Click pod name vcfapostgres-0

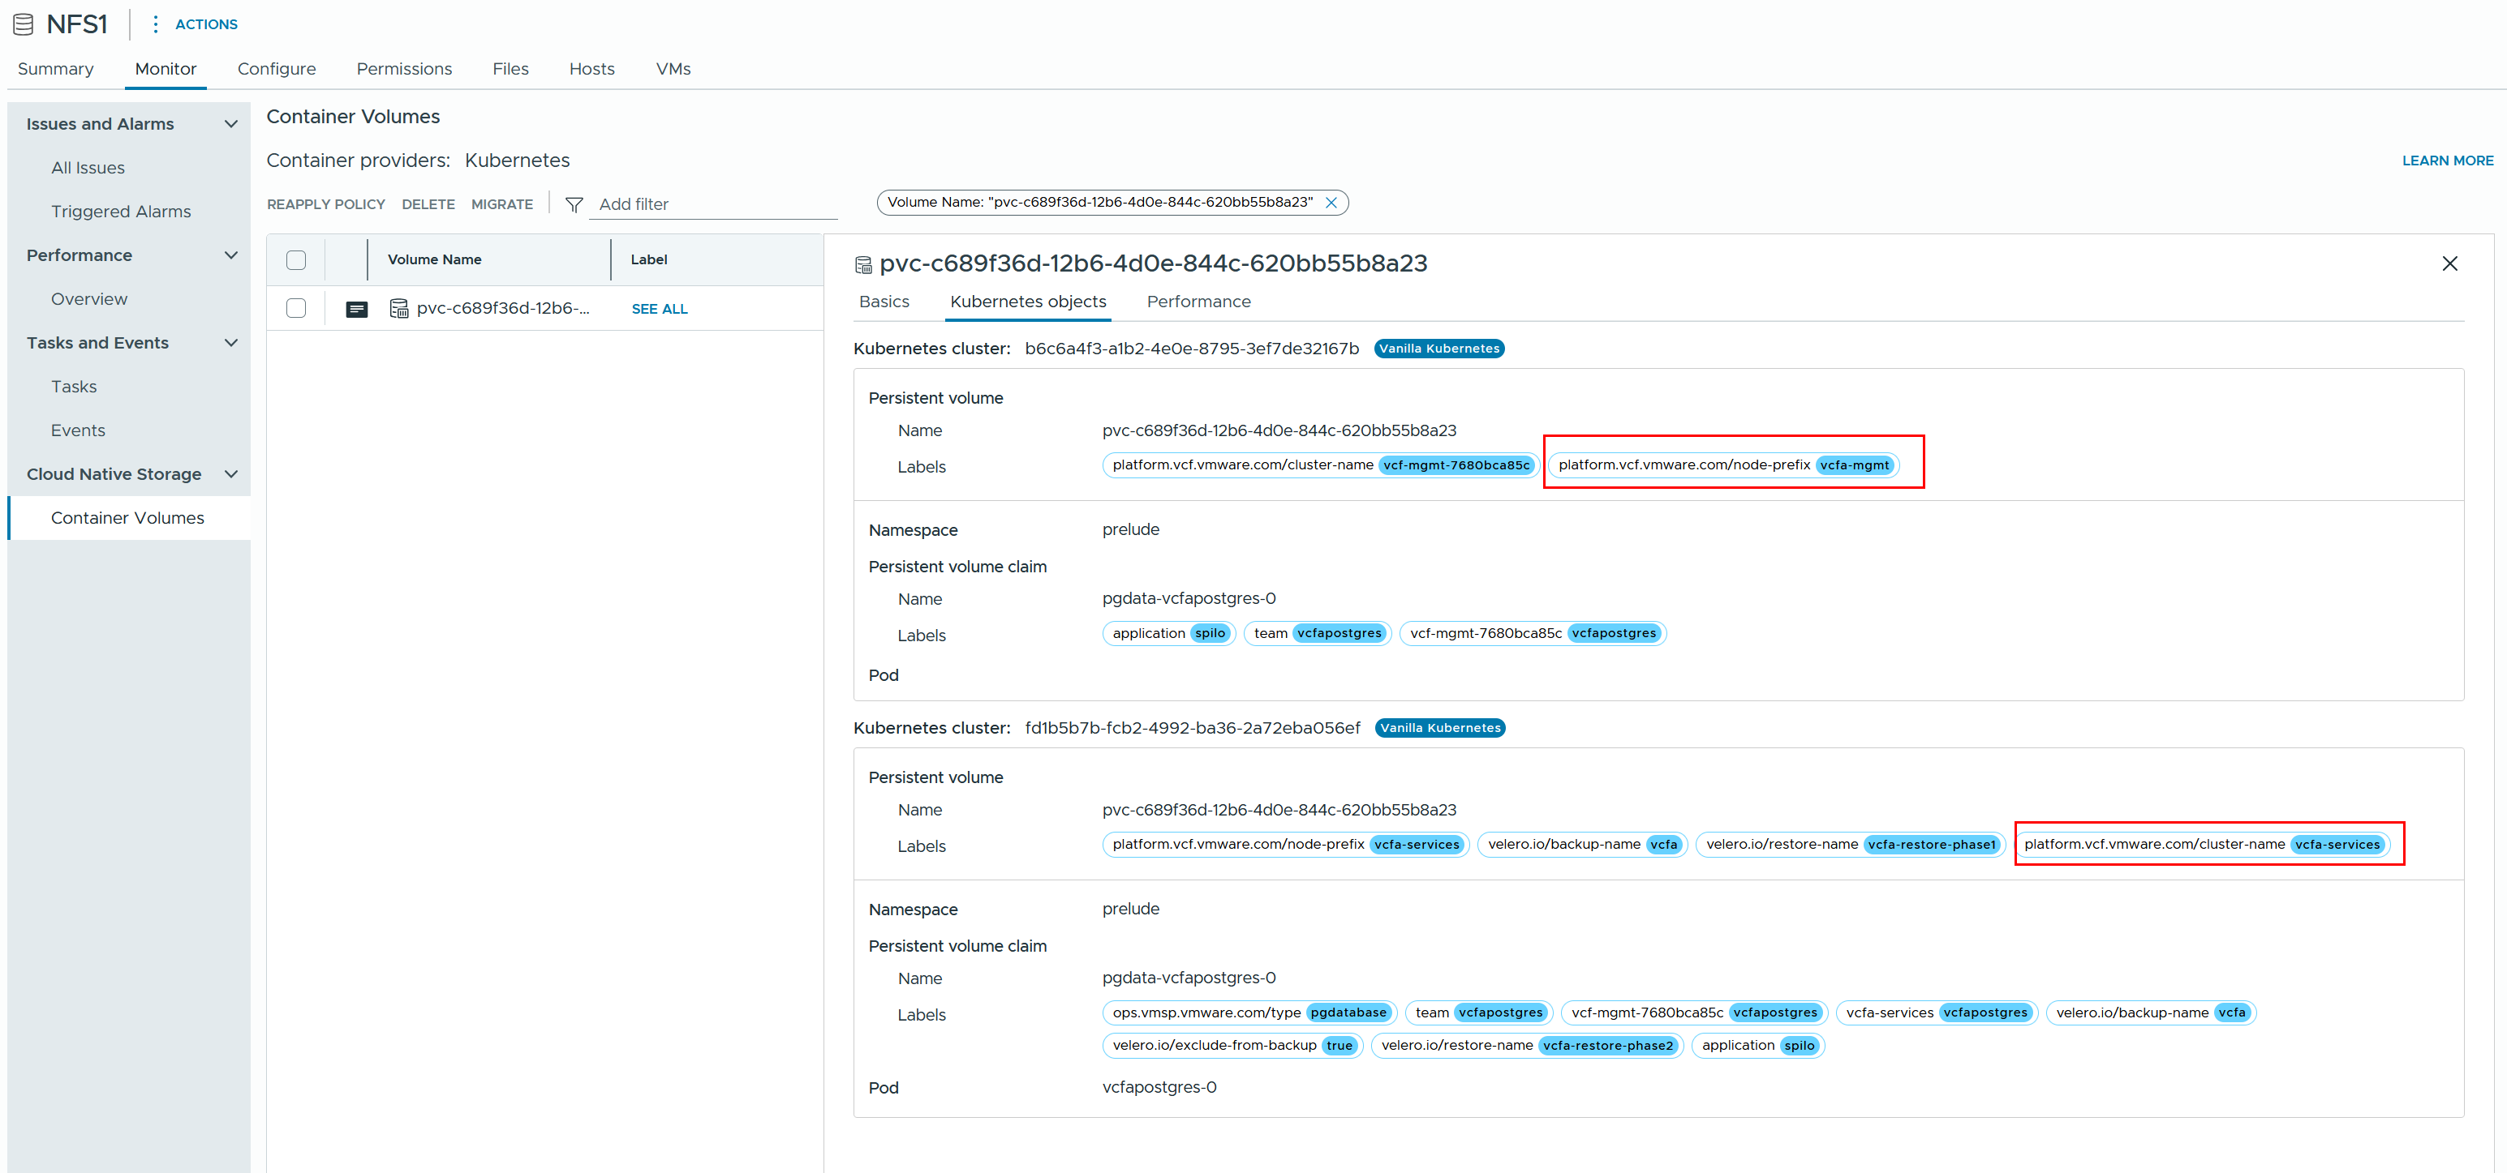coord(1159,1087)
